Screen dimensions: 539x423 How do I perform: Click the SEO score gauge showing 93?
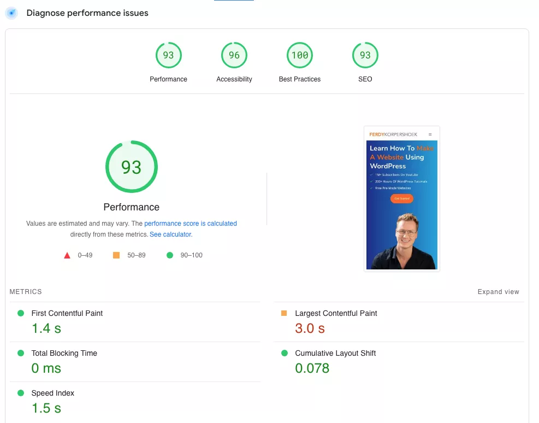(365, 55)
